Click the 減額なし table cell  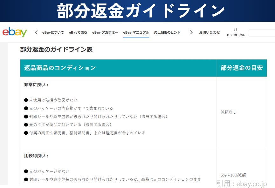pos(229,112)
